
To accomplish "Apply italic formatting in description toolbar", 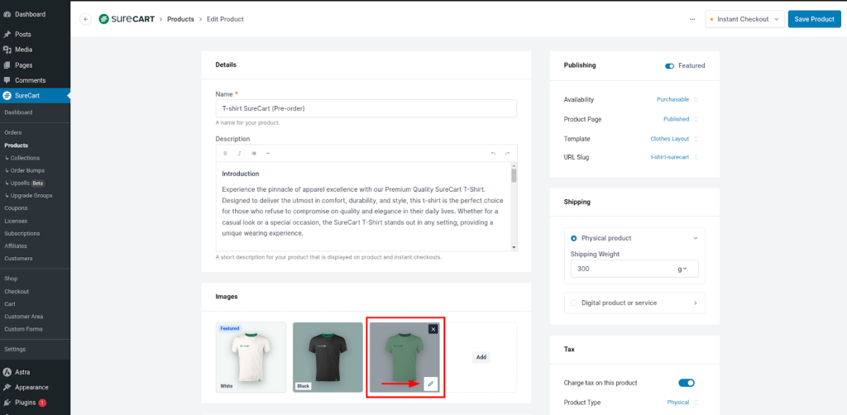I will click(239, 153).
